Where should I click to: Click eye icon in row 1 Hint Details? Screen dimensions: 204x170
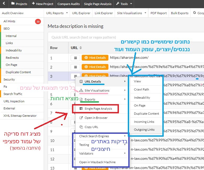86,58
